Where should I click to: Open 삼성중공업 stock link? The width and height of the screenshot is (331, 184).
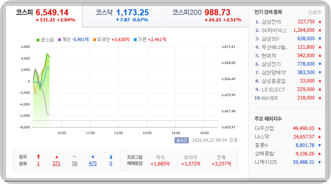(274, 81)
